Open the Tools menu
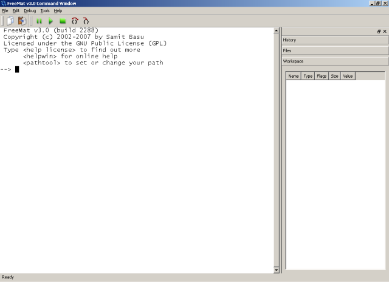The width and height of the screenshot is (389, 282). tap(45, 11)
